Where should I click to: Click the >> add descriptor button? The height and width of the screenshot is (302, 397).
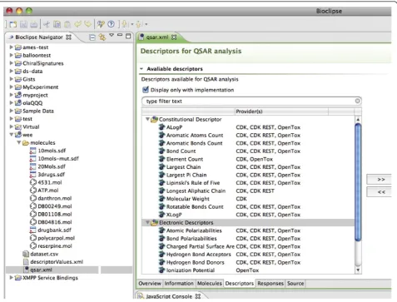coord(379,180)
